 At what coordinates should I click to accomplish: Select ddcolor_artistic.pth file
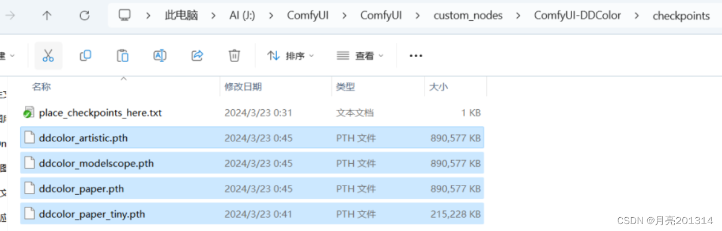[x=252, y=138]
